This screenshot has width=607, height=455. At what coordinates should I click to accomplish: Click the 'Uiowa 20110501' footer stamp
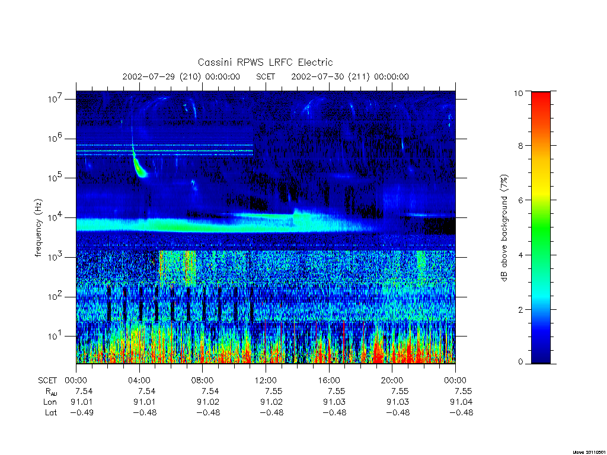coord(589,452)
